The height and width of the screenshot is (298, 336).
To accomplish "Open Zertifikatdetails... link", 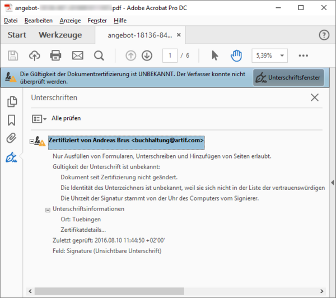I will coord(83,230).
